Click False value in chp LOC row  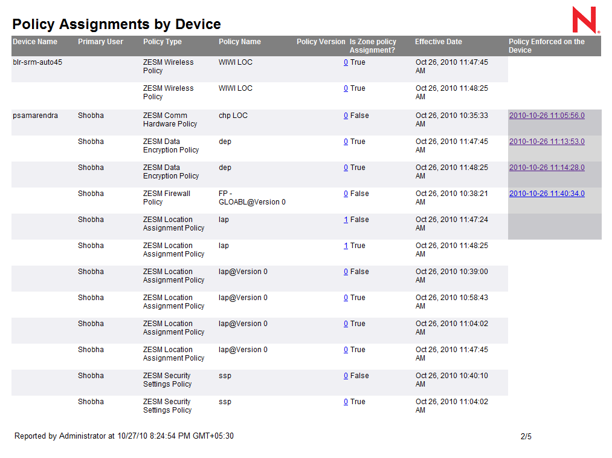tap(359, 116)
